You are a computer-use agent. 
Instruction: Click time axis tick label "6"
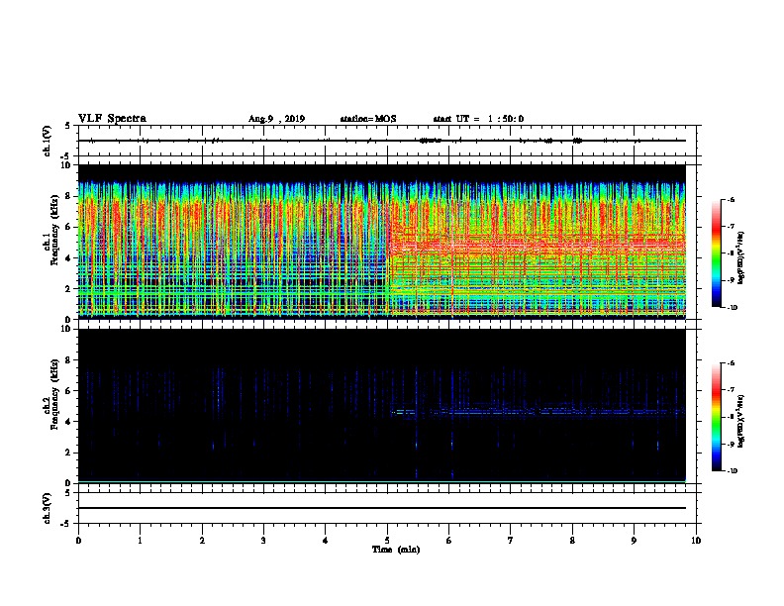[x=449, y=541]
